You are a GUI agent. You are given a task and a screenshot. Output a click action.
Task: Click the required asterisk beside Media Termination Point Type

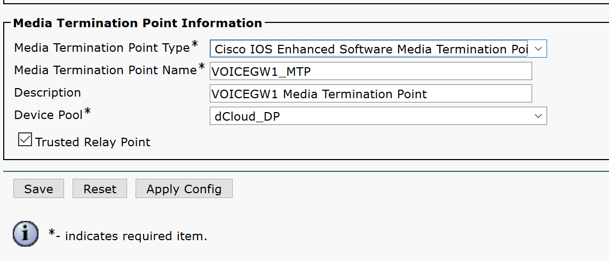coord(195,45)
